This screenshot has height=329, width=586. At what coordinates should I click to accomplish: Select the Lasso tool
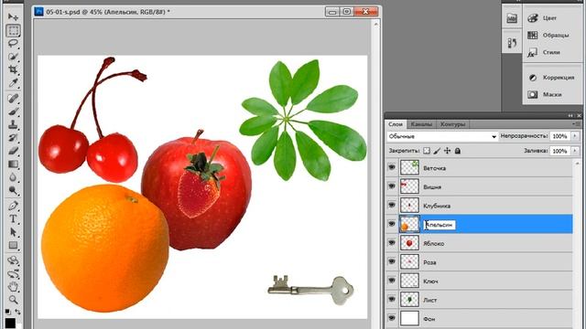[13, 43]
